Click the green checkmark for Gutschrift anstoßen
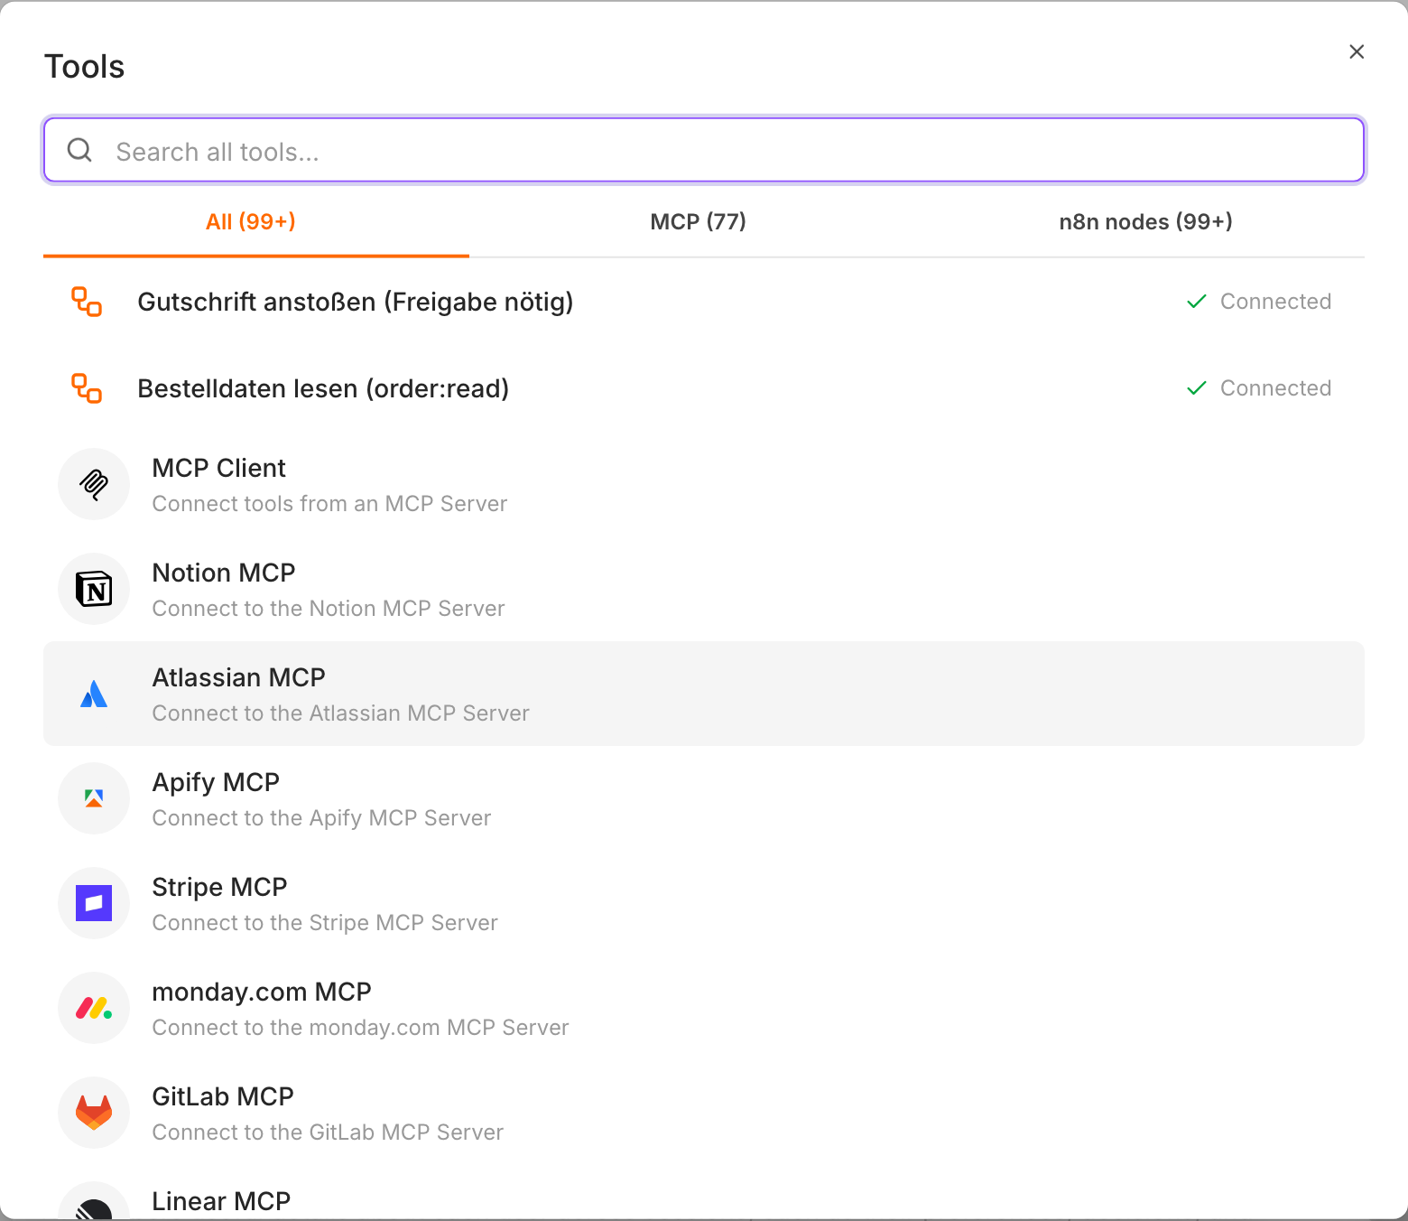 click(x=1197, y=302)
